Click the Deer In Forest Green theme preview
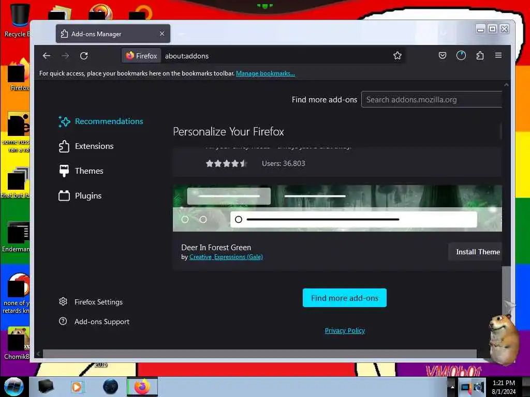 click(337, 208)
